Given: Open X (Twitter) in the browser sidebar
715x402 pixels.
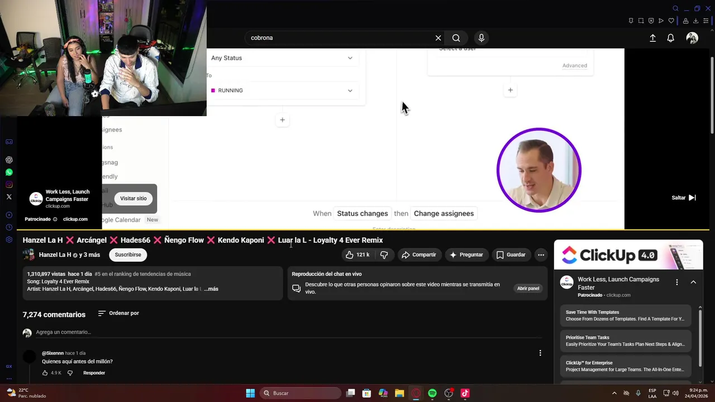Looking at the screenshot, I should [x=9, y=197].
